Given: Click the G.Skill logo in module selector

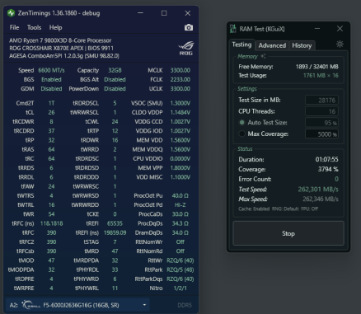Looking at the screenshot, I should (x=31, y=305).
